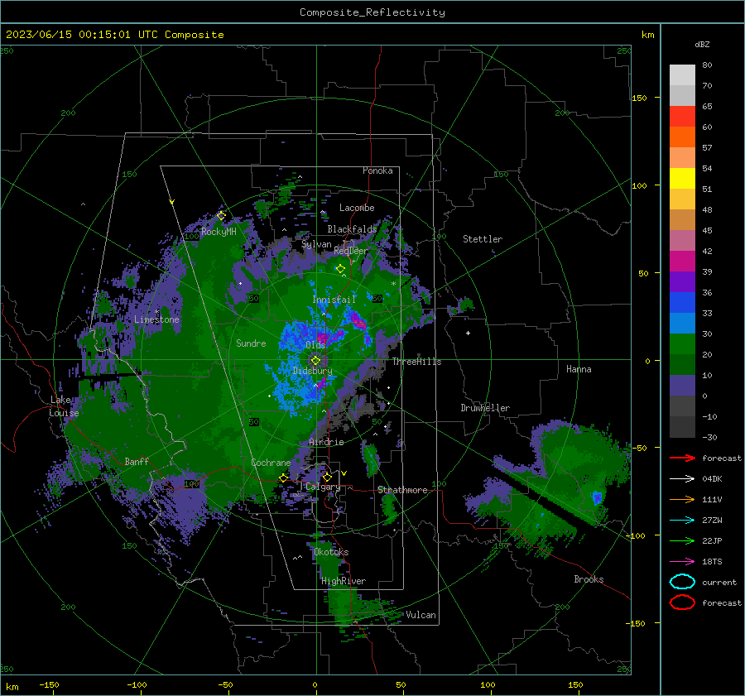The height and width of the screenshot is (696, 745).
Task: Click the cyan 27ZW arrow icon
Action: pos(682,520)
